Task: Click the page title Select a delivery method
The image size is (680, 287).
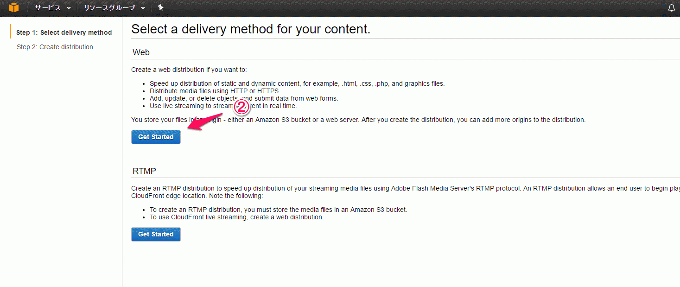Action: [251, 29]
